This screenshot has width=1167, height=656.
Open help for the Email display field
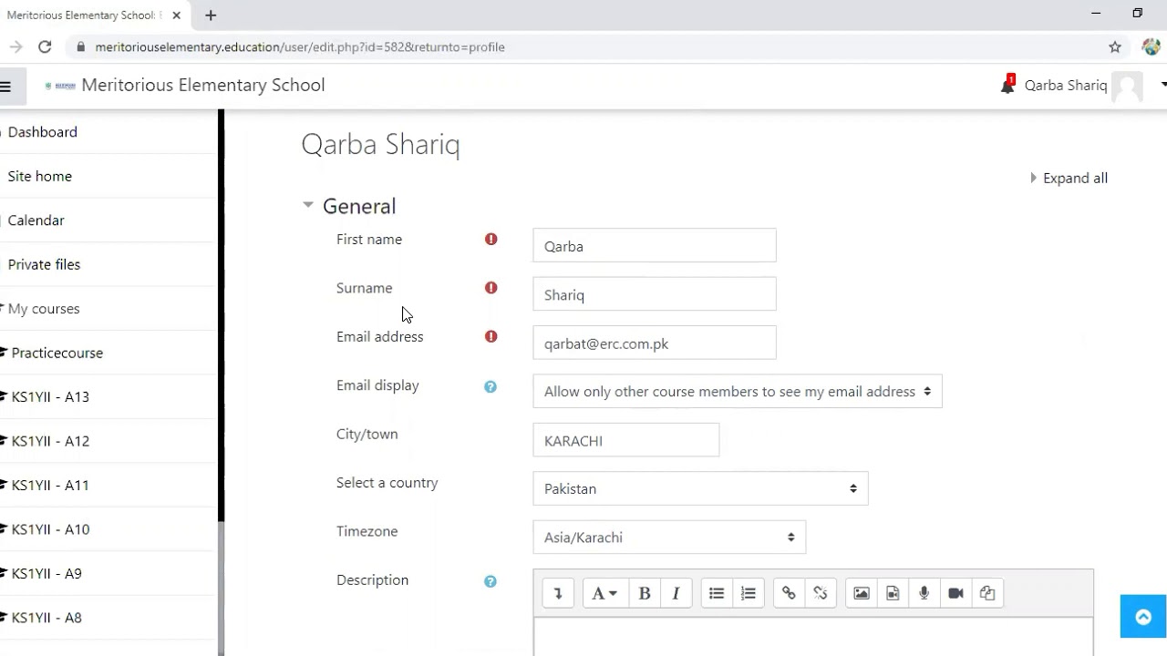pos(491,386)
